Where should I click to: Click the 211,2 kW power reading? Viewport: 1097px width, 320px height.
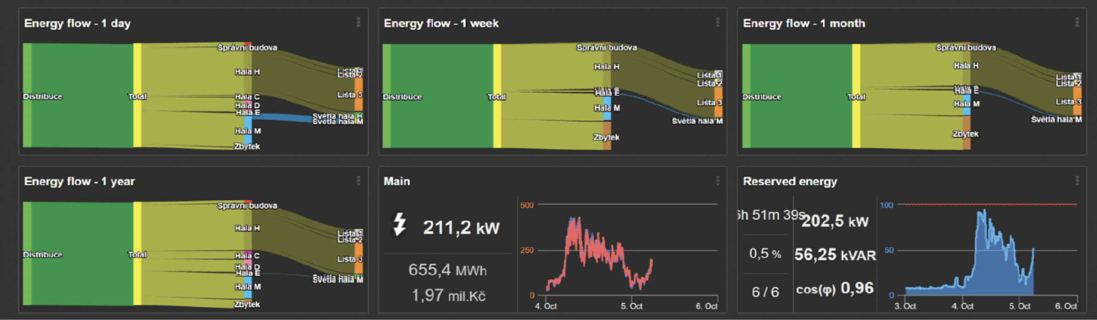point(461,228)
